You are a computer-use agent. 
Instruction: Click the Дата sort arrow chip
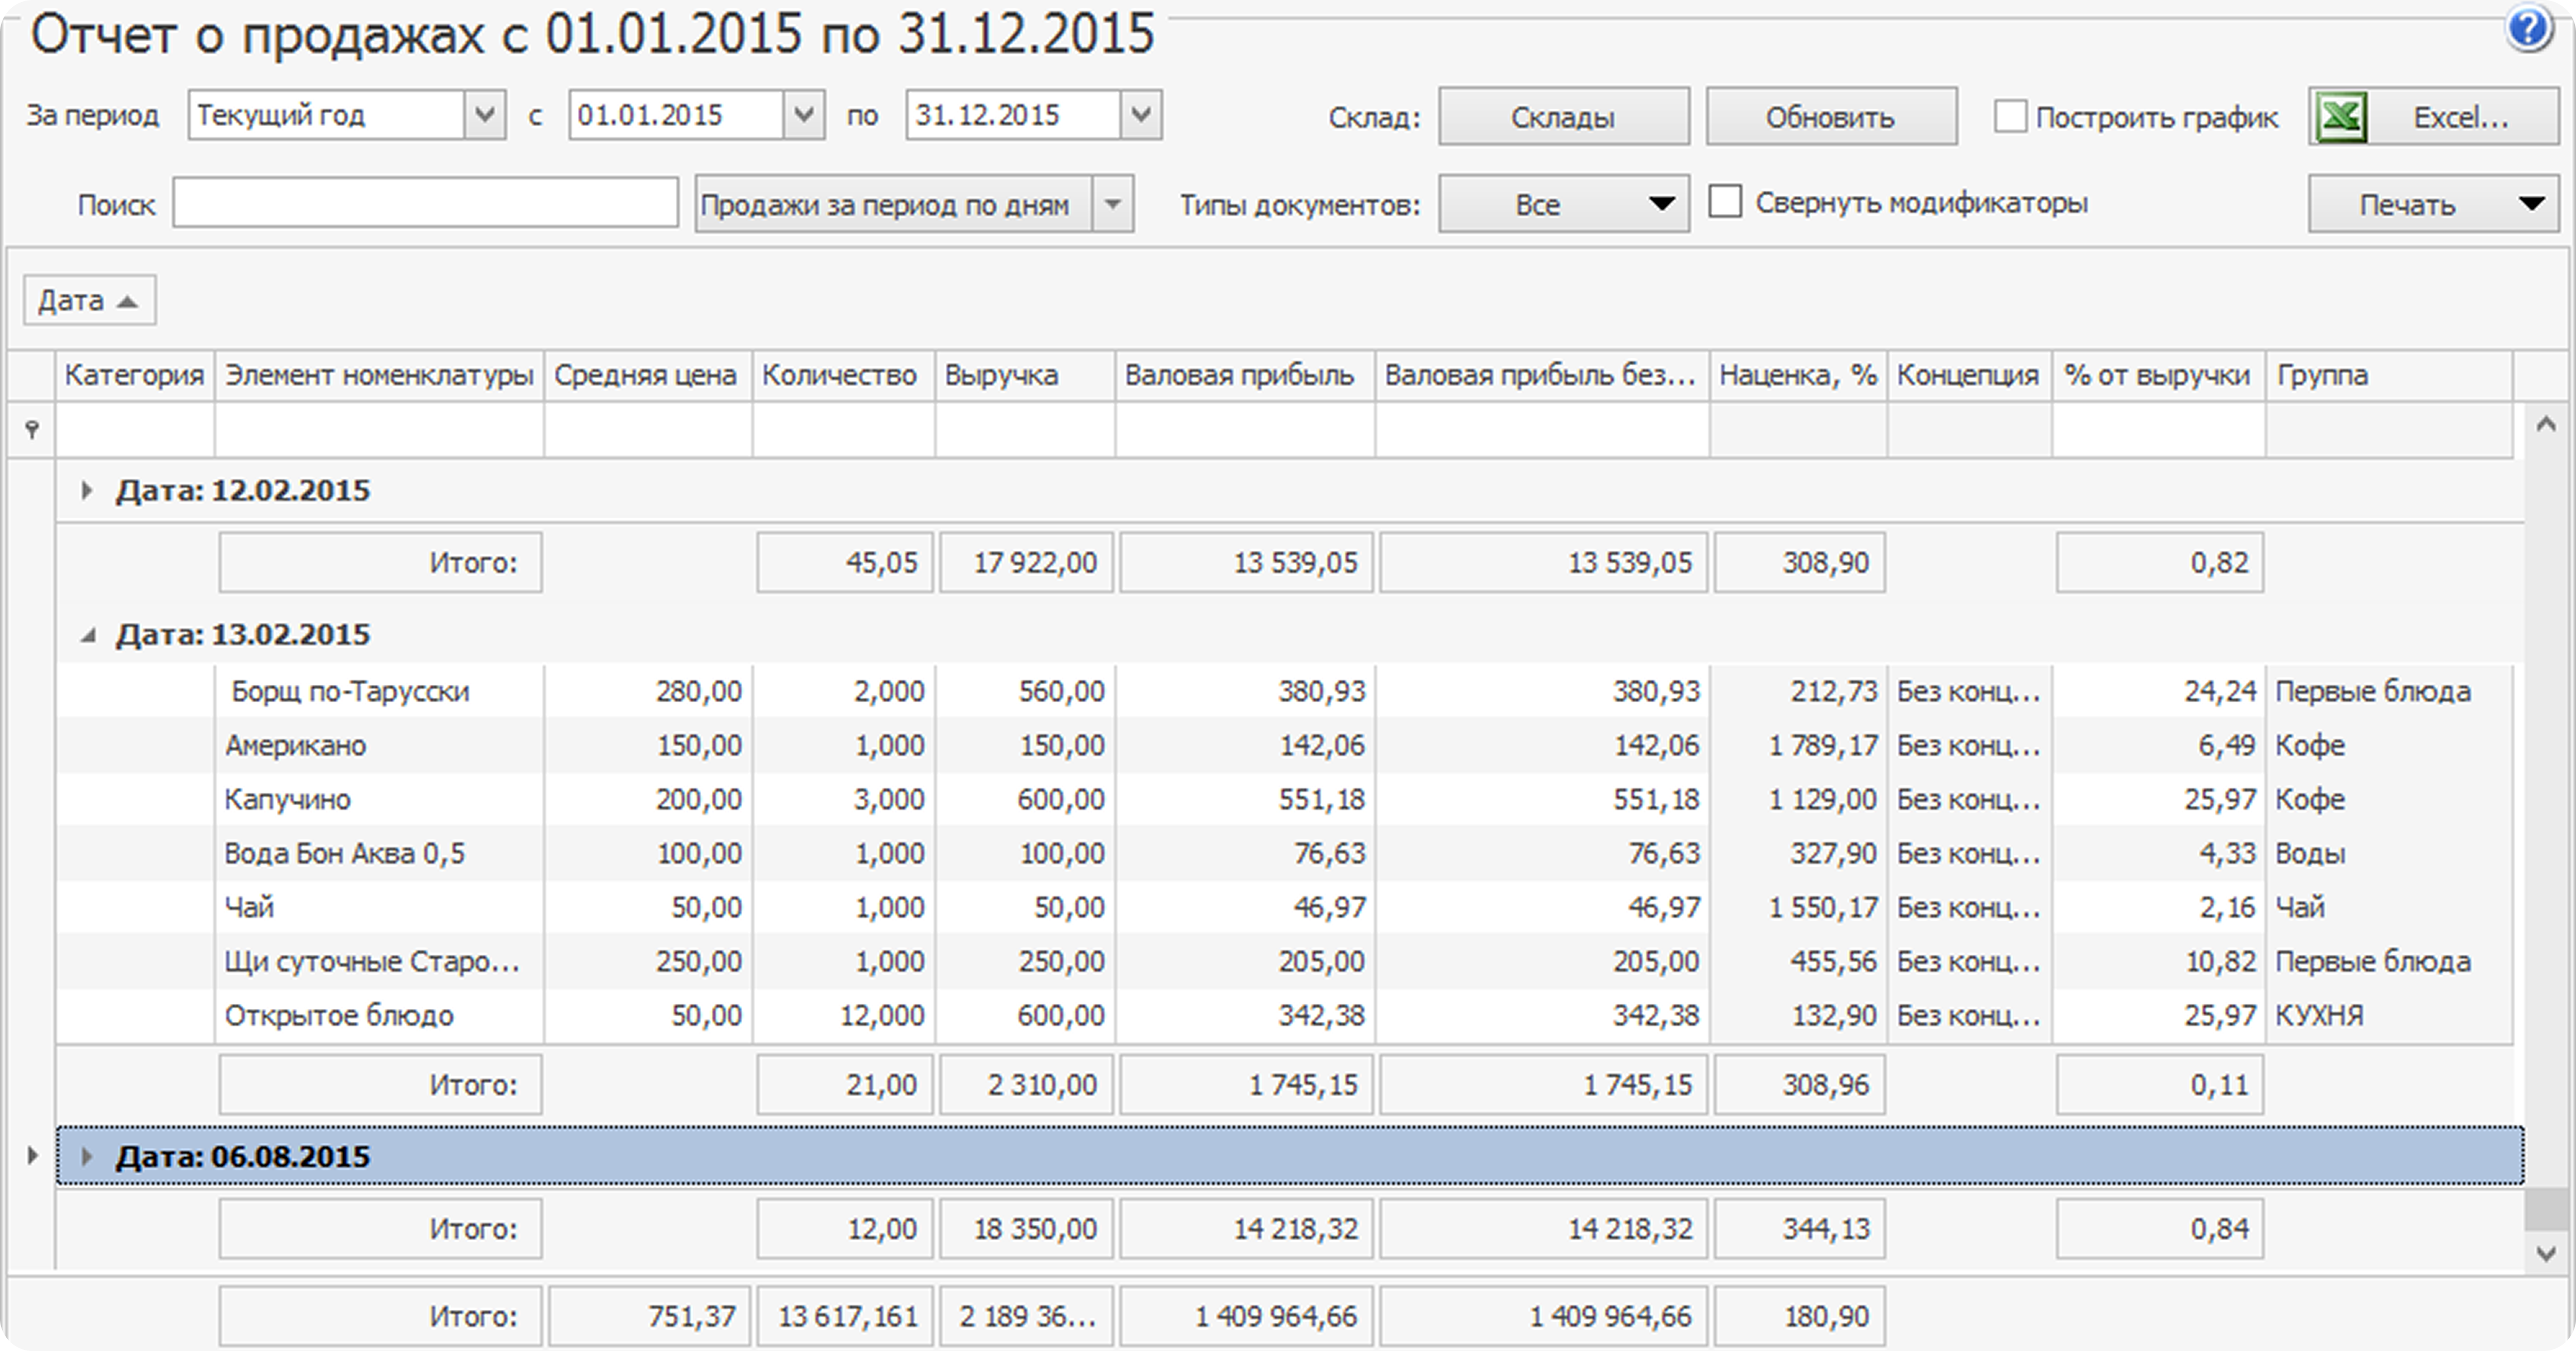click(x=89, y=301)
